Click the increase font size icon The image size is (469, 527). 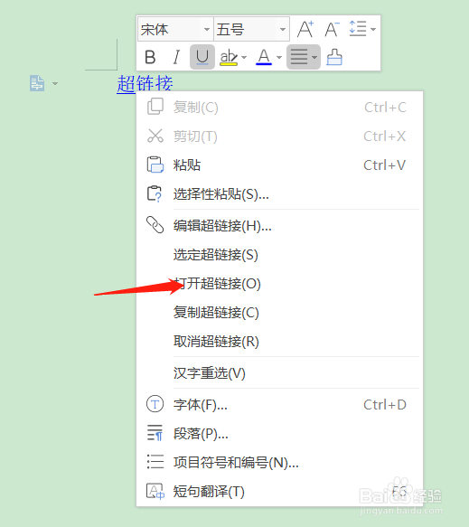point(305,29)
